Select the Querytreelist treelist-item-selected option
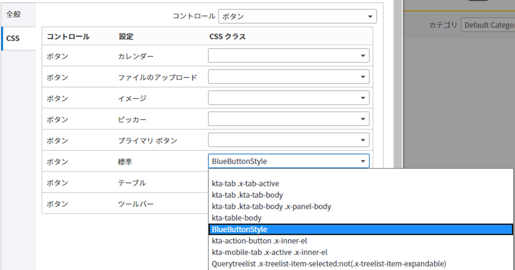 tap(329, 264)
